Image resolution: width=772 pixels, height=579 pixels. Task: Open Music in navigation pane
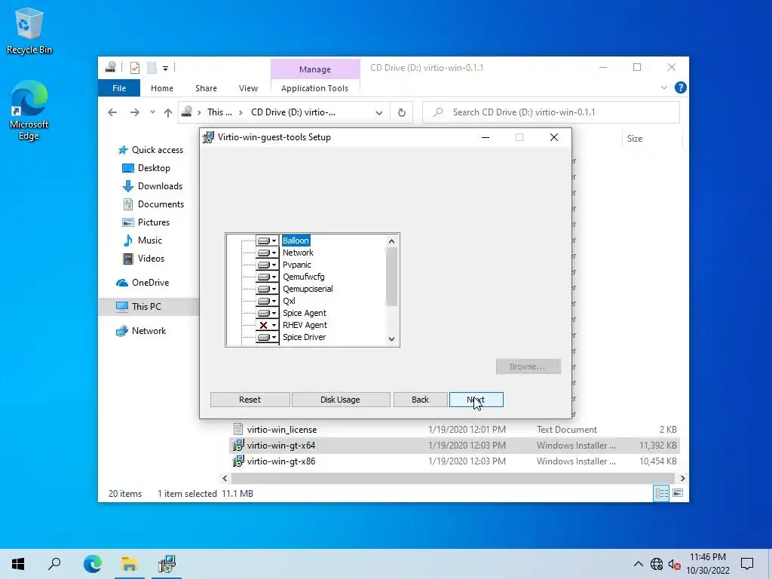[x=142, y=240]
